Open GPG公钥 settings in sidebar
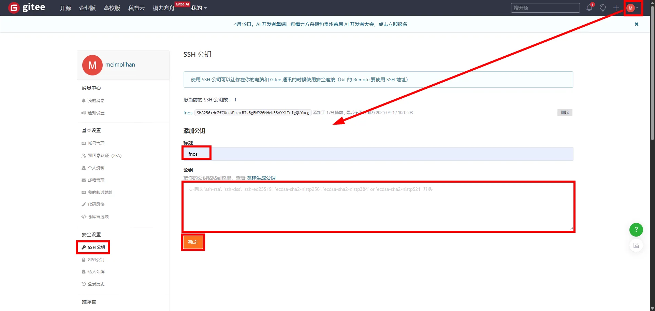 tap(96, 260)
